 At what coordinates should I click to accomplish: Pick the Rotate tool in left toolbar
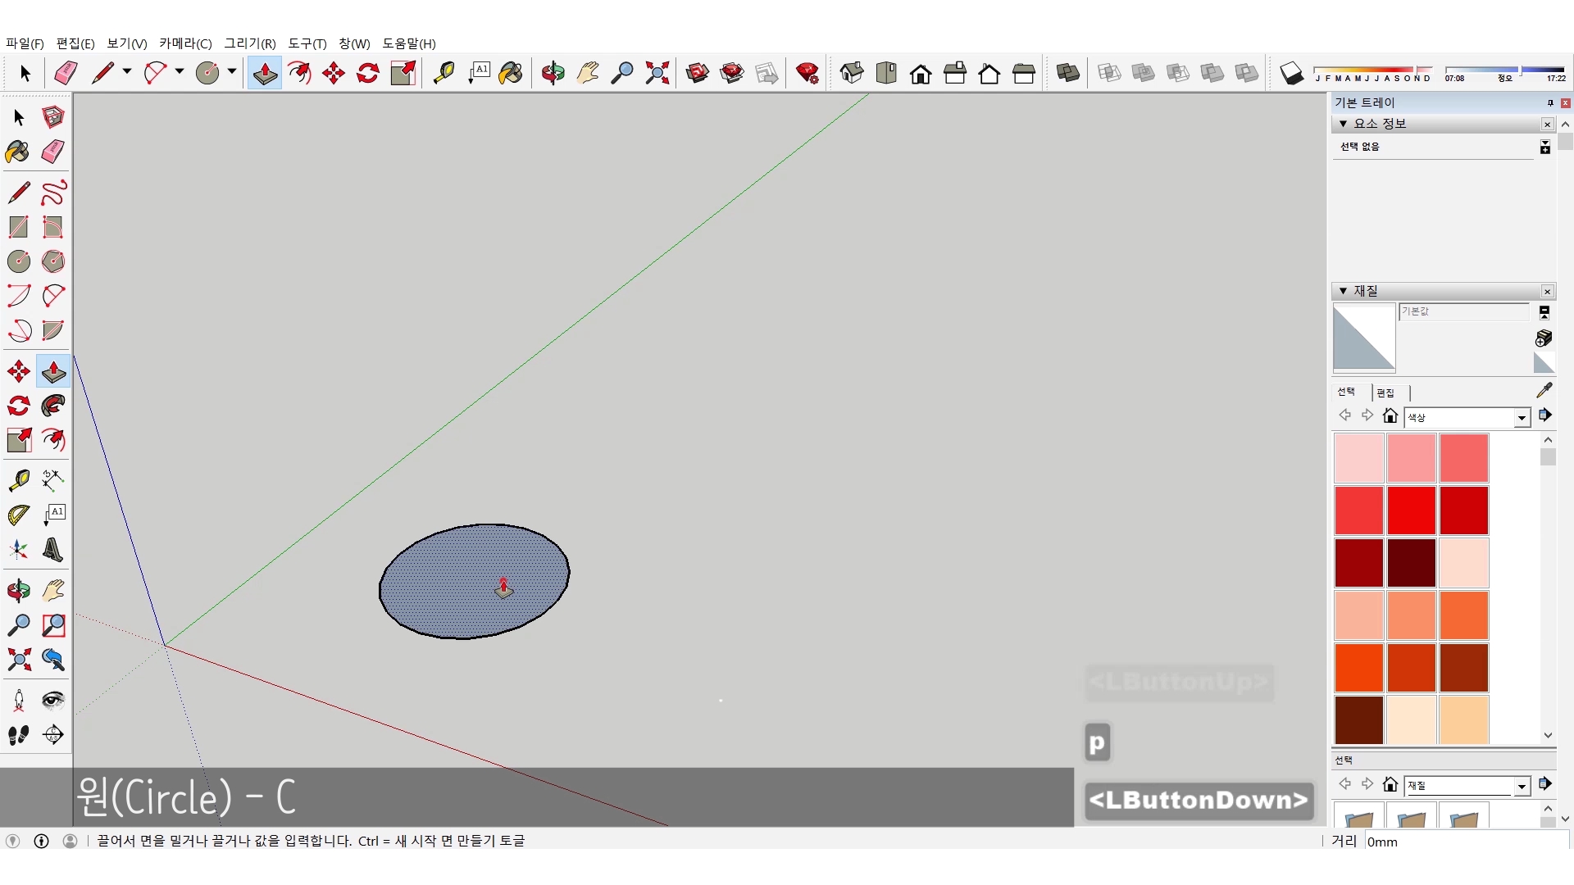(x=18, y=406)
